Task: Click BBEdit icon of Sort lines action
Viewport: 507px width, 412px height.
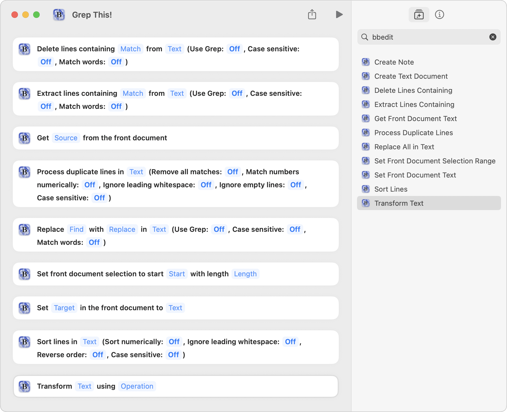Action: (x=24, y=342)
